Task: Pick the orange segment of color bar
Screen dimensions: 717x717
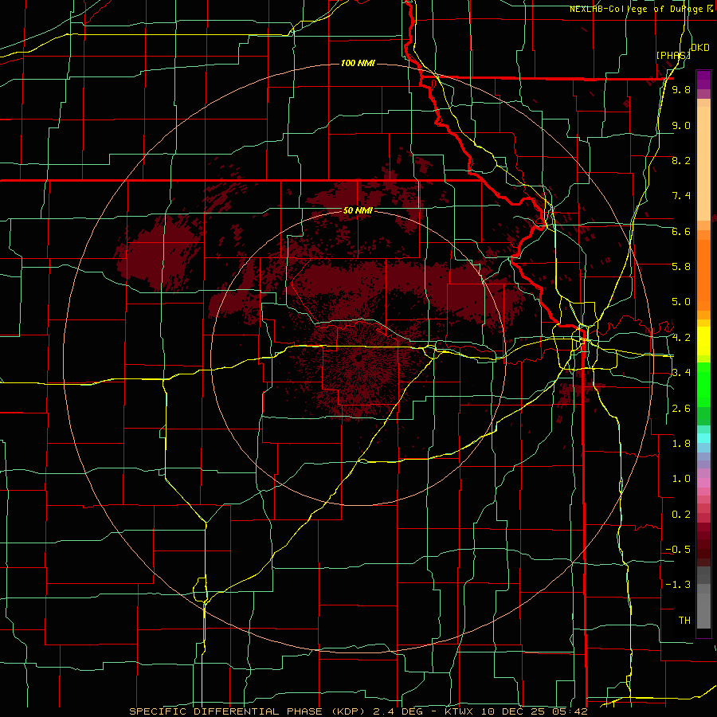Action: (x=703, y=274)
